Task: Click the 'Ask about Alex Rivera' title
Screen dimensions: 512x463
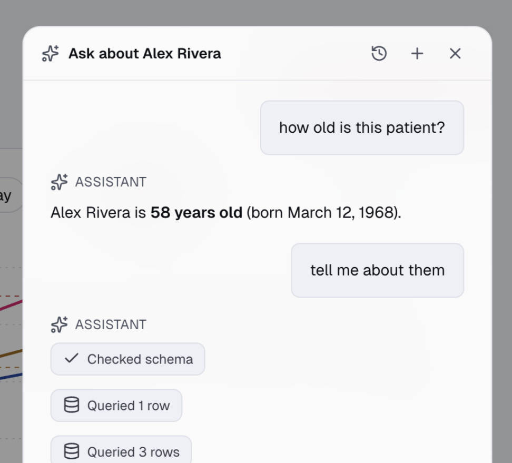Action: click(145, 54)
